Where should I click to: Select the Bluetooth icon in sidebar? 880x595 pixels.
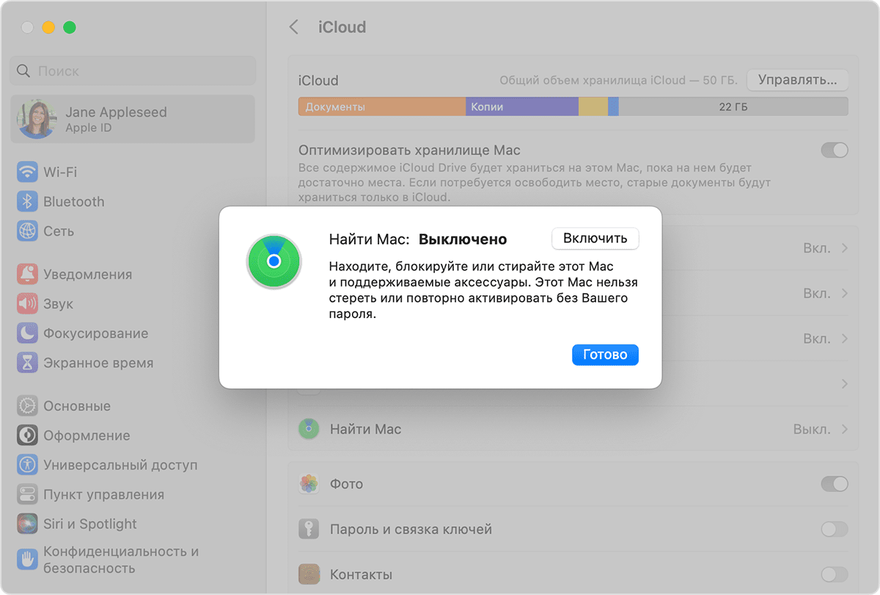tap(27, 202)
